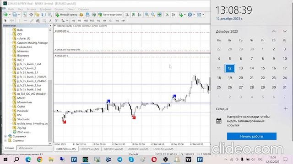Click the Декабрь 2023 calendar header
293x164 pixels.
pyautogui.click(x=227, y=31)
